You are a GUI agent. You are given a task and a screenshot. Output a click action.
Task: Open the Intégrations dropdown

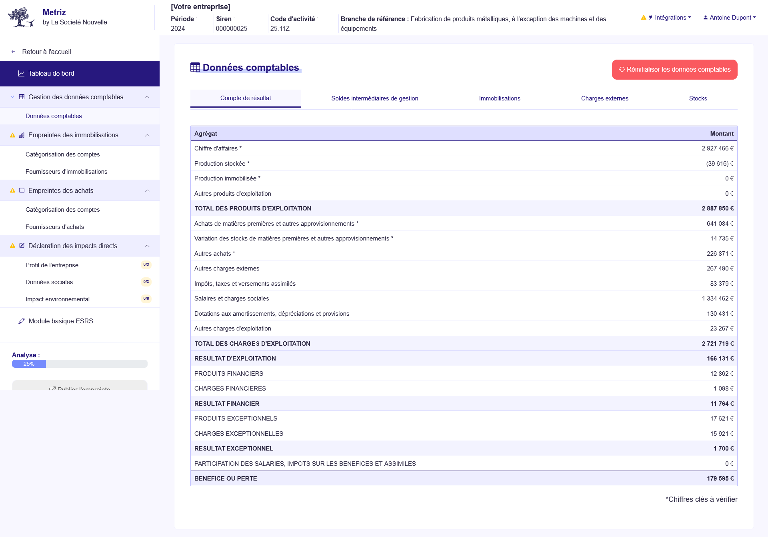coord(672,17)
